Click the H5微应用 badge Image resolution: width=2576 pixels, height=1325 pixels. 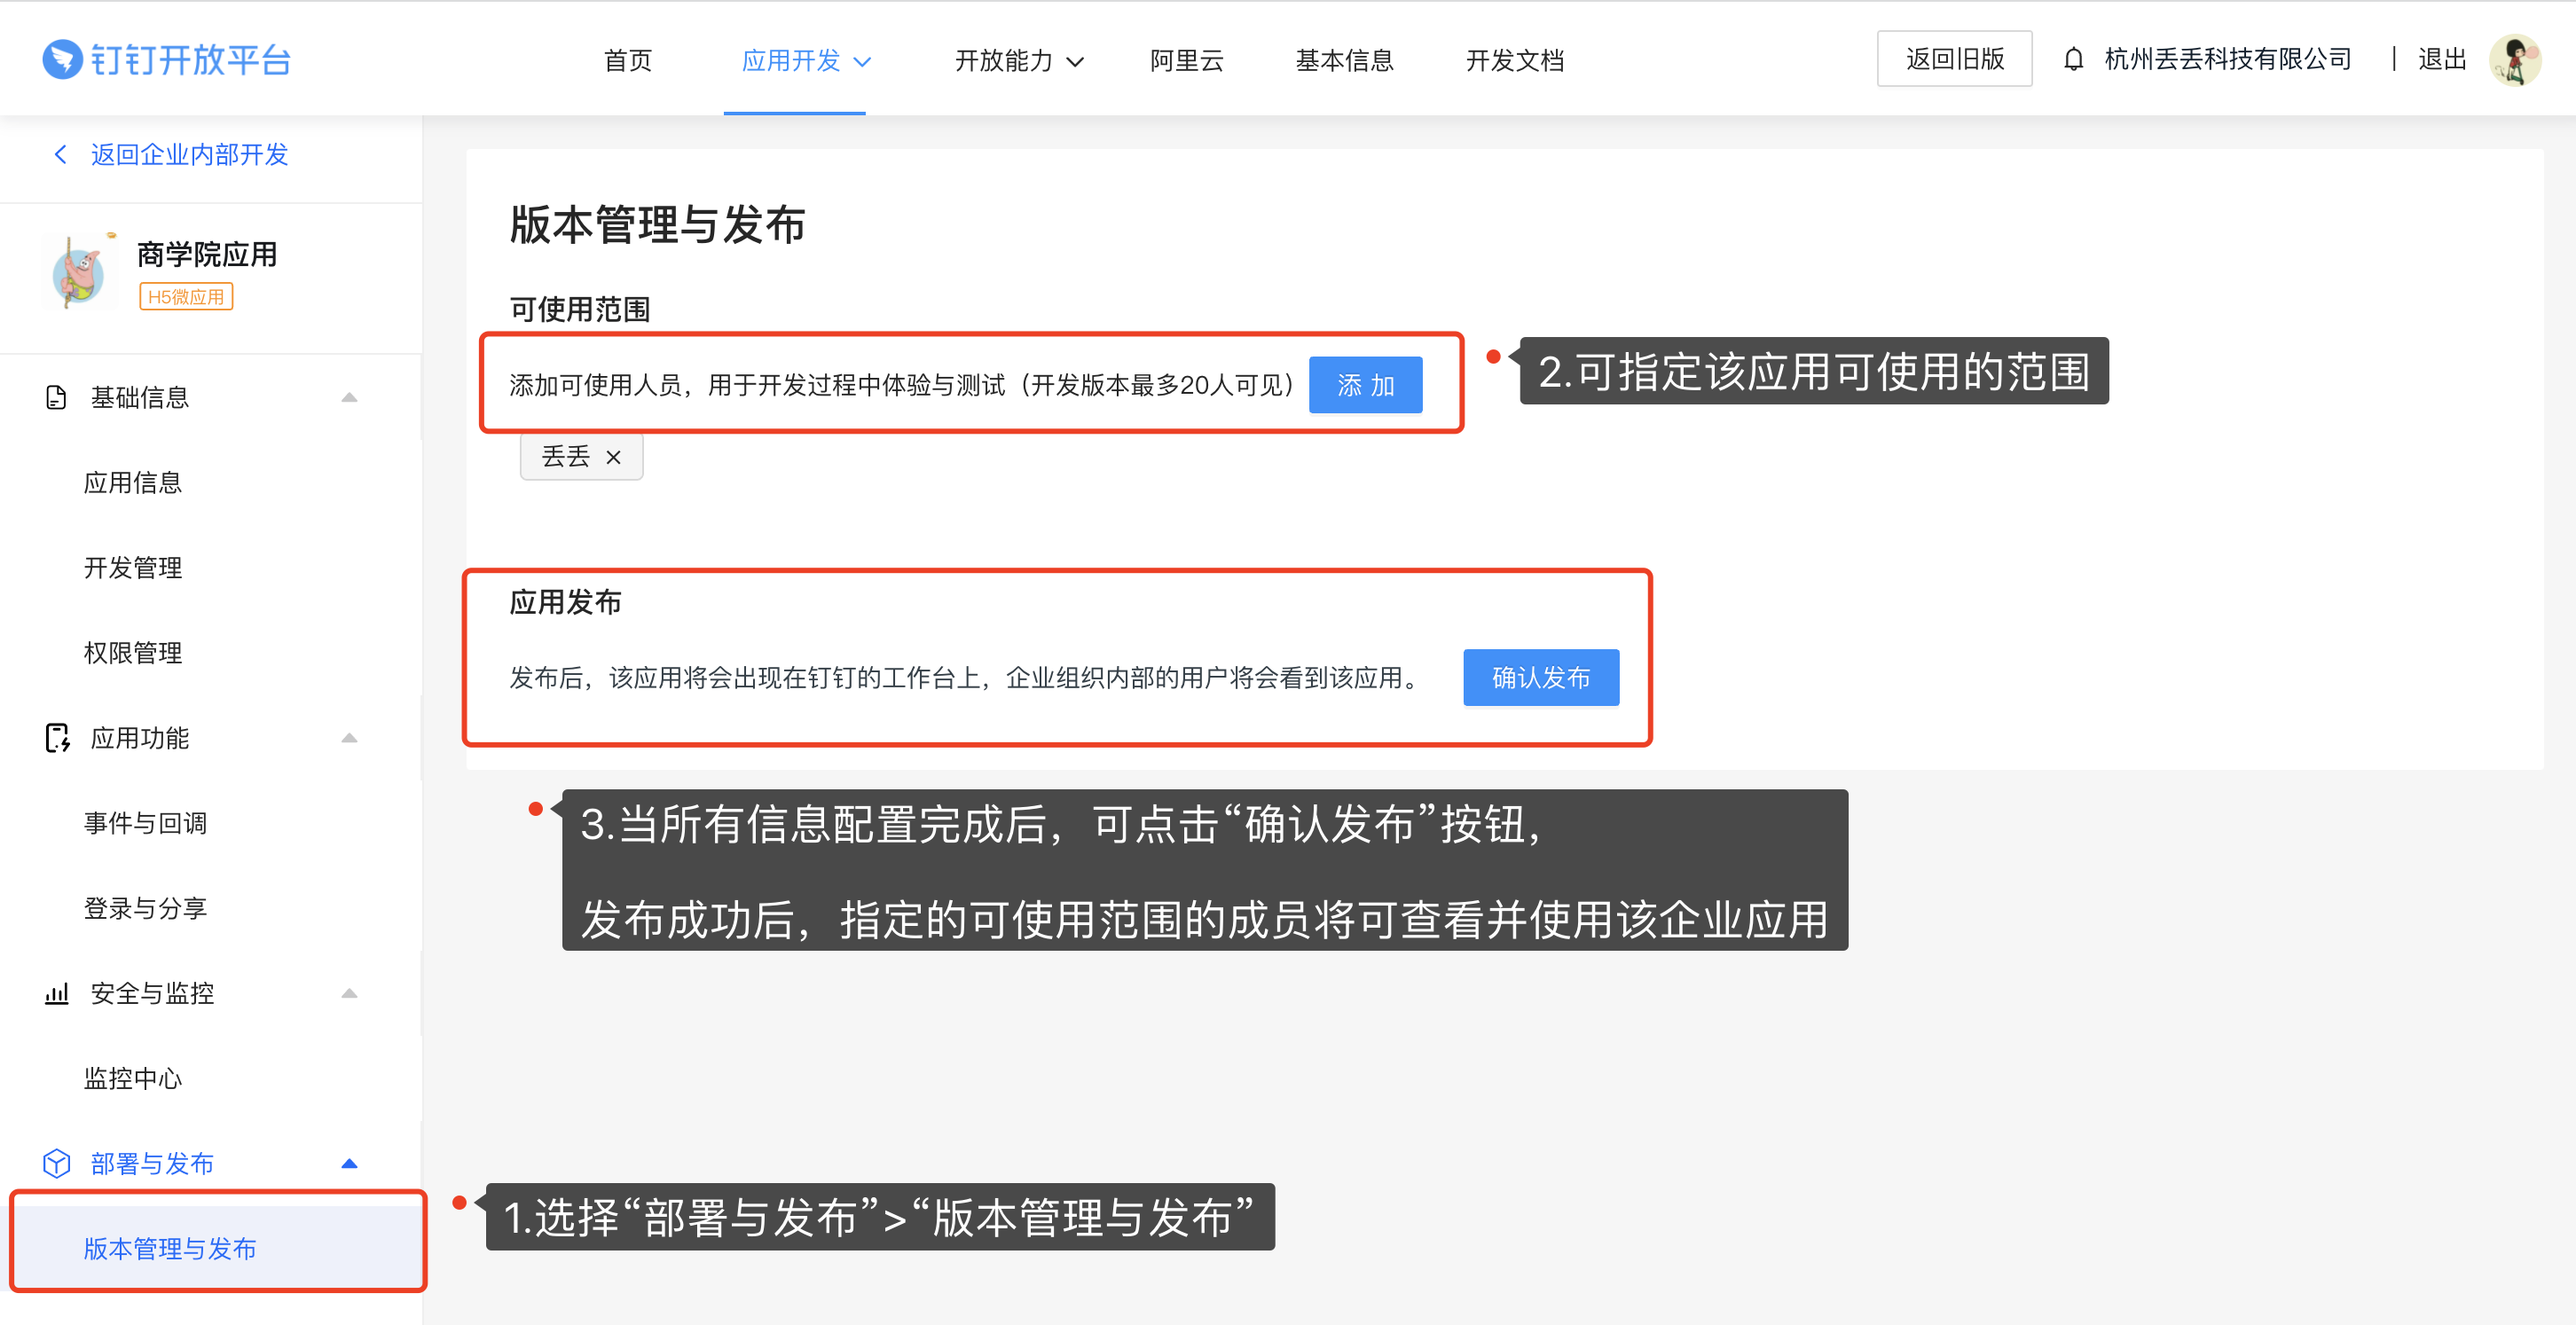[x=186, y=297]
